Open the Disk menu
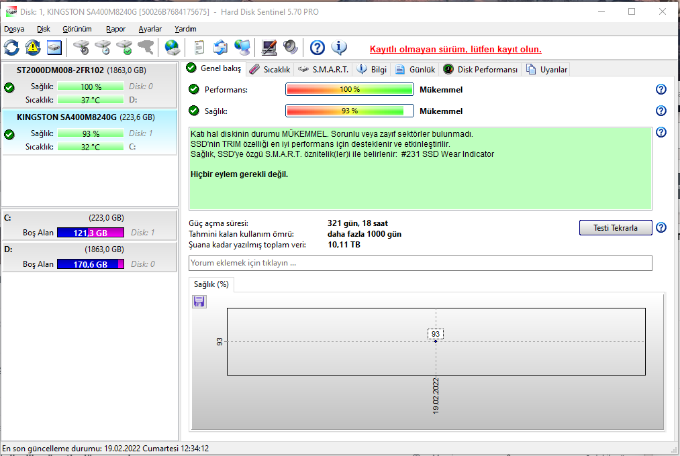The width and height of the screenshot is (680, 456). pos(44,29)
